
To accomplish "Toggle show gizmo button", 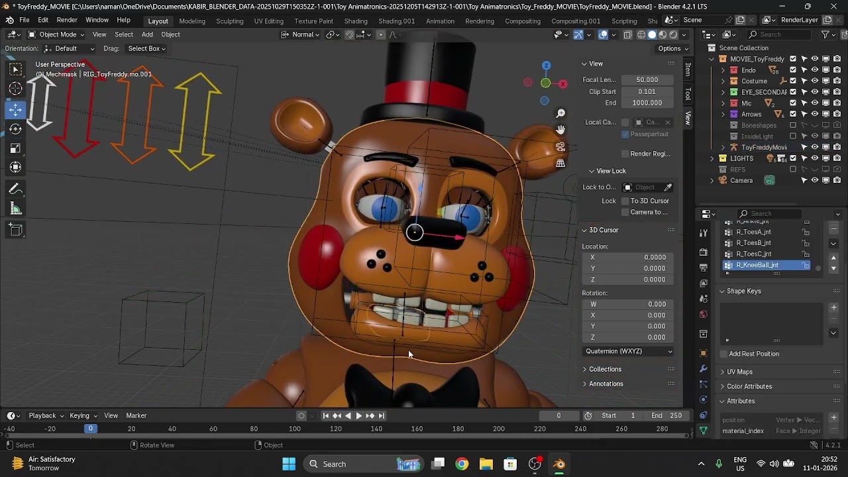I will pyautogui.click(x=578, y=34).
